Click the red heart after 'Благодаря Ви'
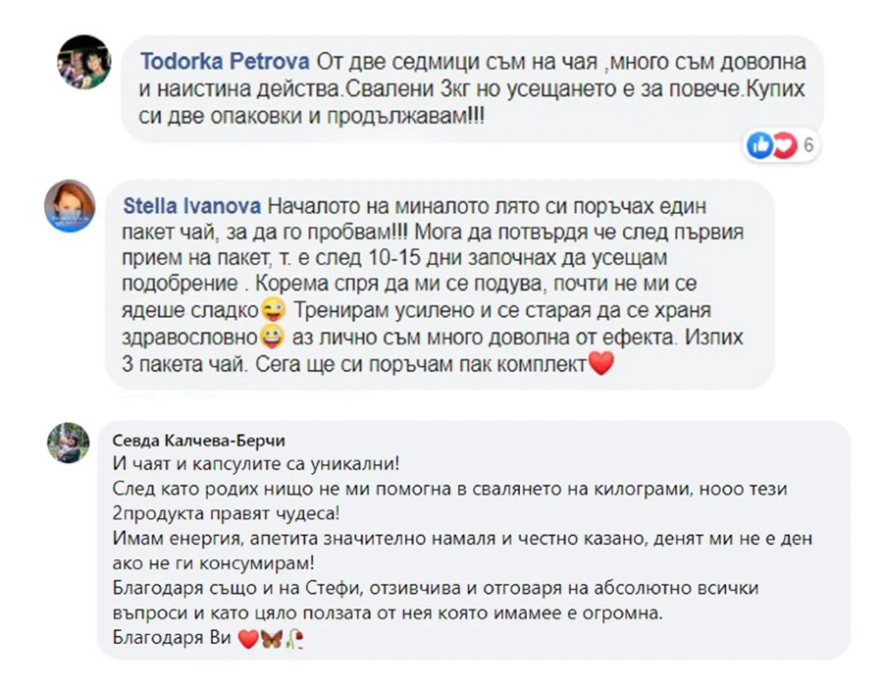883x688 pixels. [248, 638]
